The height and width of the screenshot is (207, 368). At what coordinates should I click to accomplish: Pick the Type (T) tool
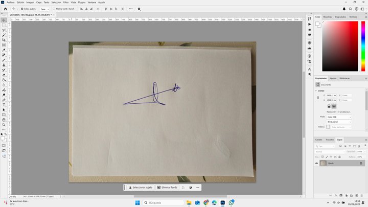tap(4, 105)
